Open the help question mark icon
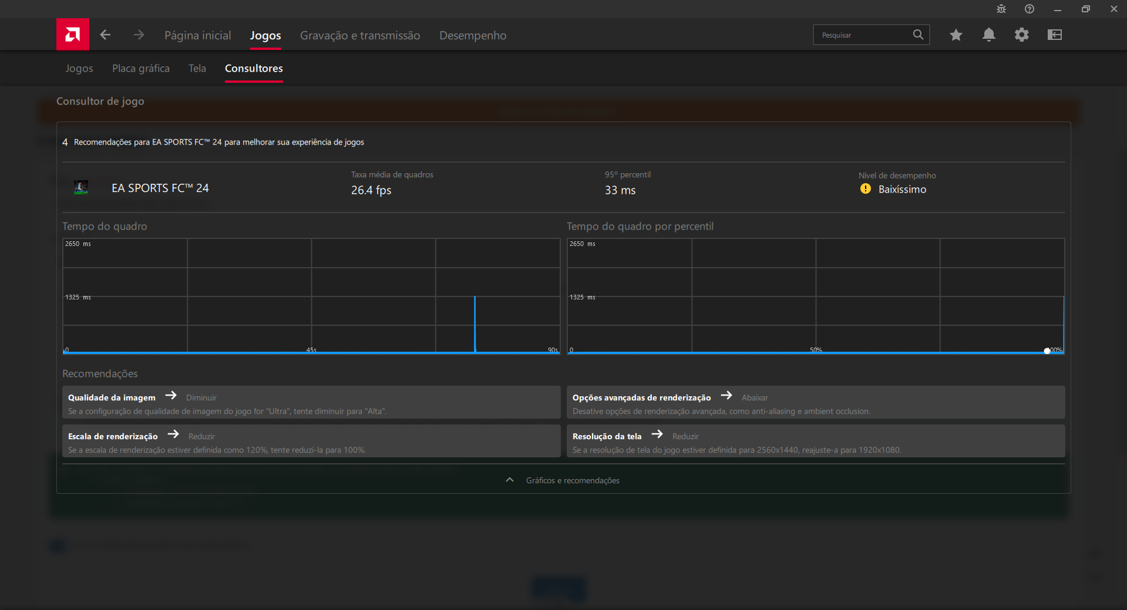Screen dimensions: 1127x610 tap(1030, 9)
